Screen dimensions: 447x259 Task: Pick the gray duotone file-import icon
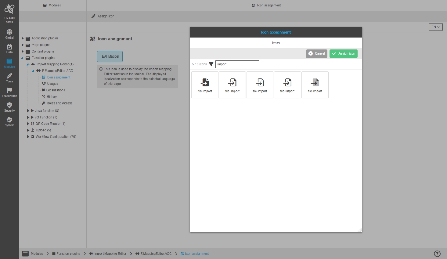[315, 85]
